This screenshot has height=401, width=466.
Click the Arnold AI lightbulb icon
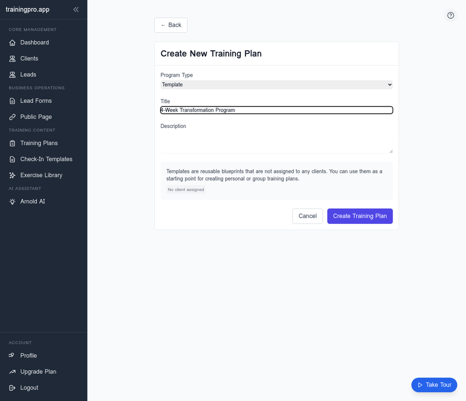(13, 202)
